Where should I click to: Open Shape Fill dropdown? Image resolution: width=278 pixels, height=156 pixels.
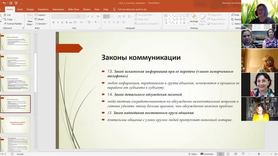pyautogui.click(x=215, y=15)
